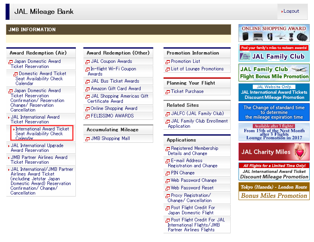Open JAL International/JMB Partner Airlines Award Ticket Confirmation link
314x242 pixels.
[x=42, y=181]
